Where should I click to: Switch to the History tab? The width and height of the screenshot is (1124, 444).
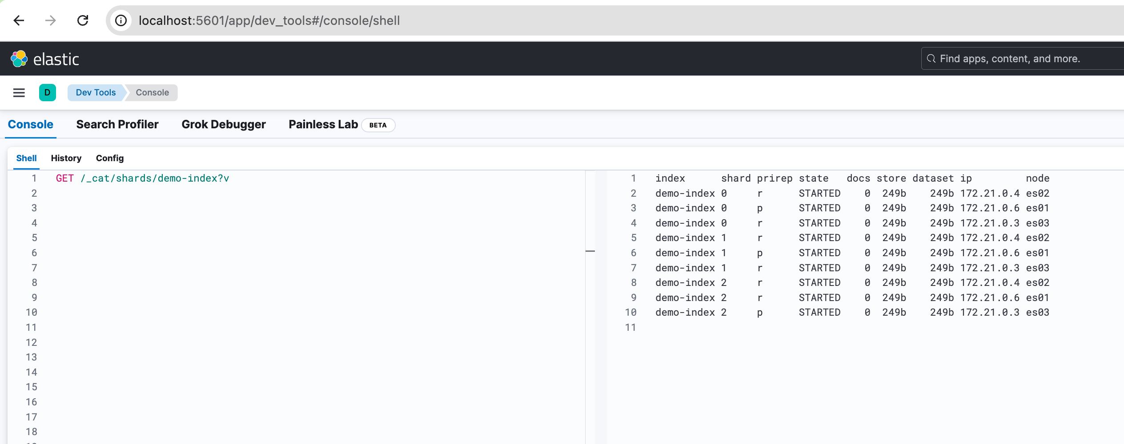point(66,158)
